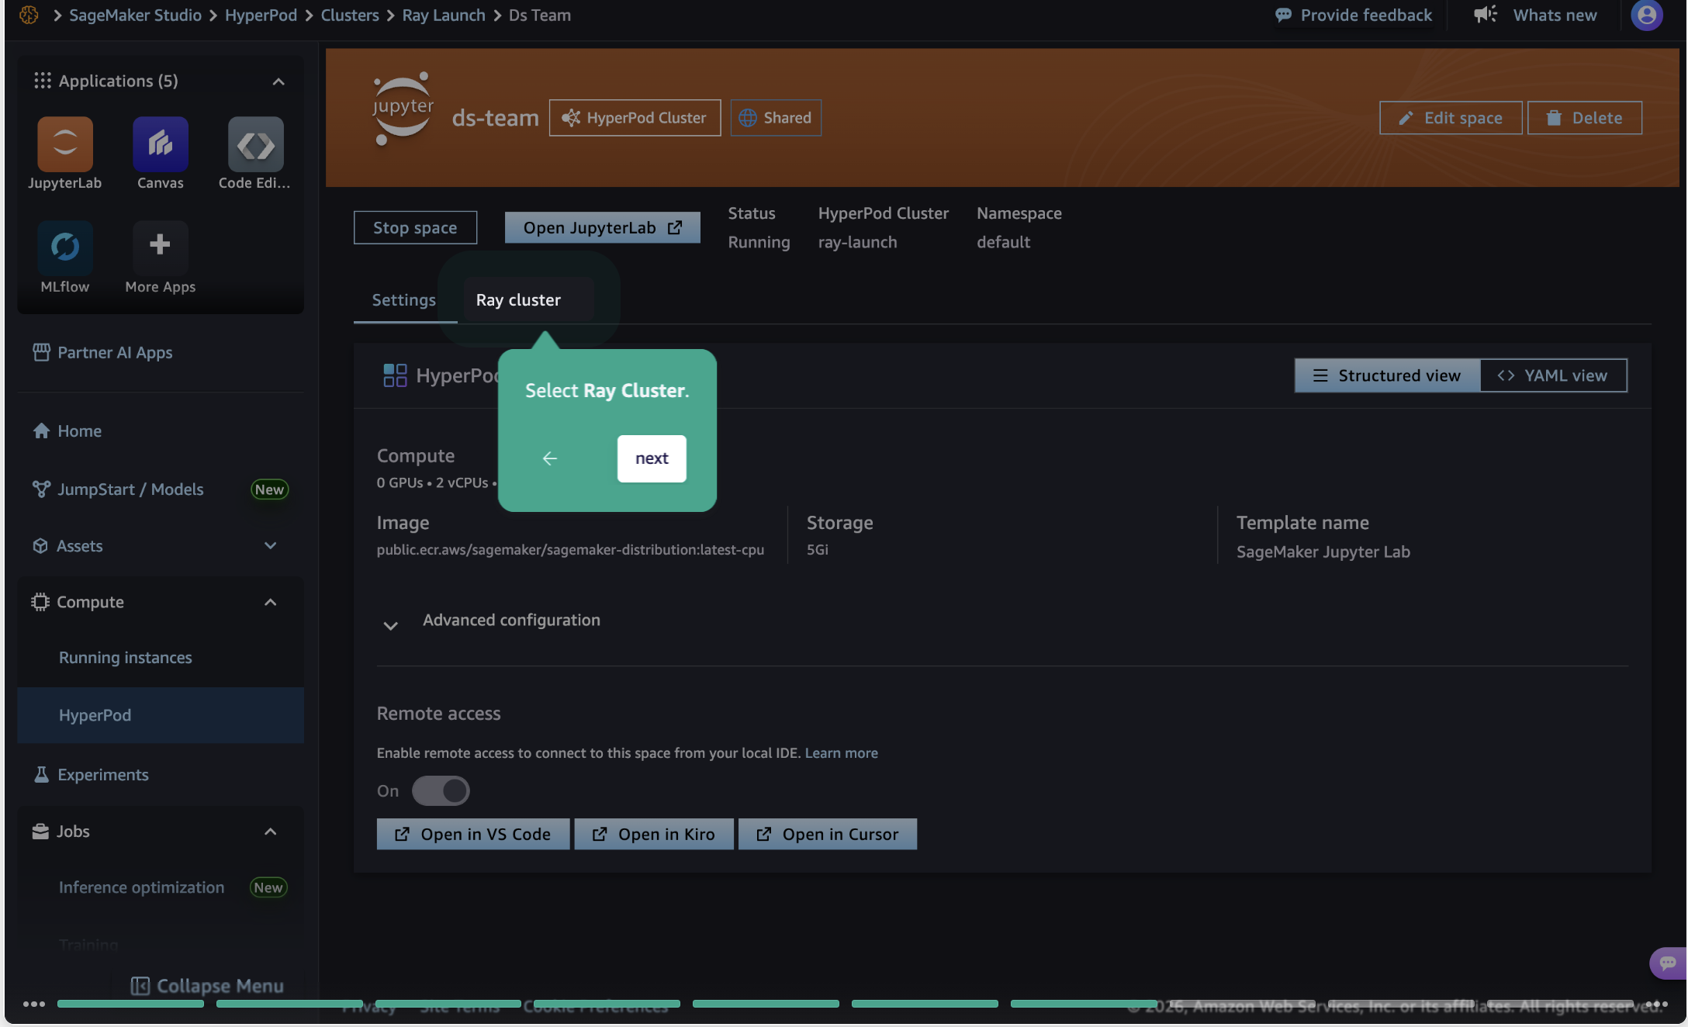Open the Code Editor application icon
The width and height of the screenshot is (1688, 1027).
256,144
